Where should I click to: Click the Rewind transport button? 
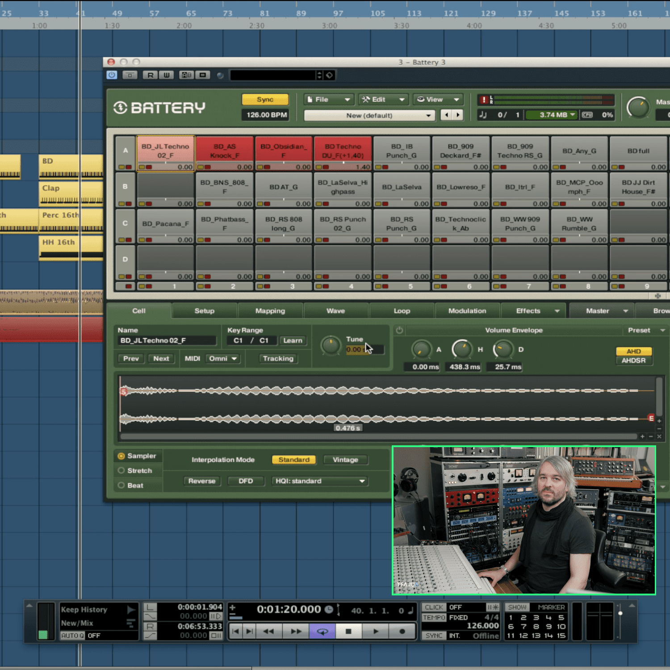point(269,631)
